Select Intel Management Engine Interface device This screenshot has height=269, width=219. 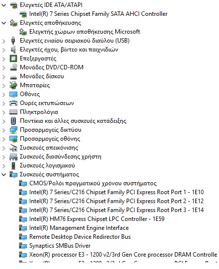[79, 228]
